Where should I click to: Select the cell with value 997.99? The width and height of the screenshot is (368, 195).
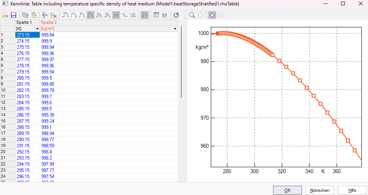pos(109,164)
